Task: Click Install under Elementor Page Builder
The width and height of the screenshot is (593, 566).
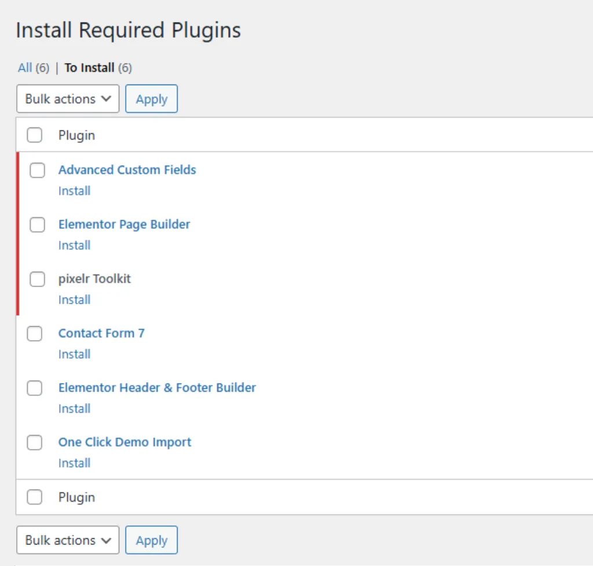Action: (x=74, y=245)
